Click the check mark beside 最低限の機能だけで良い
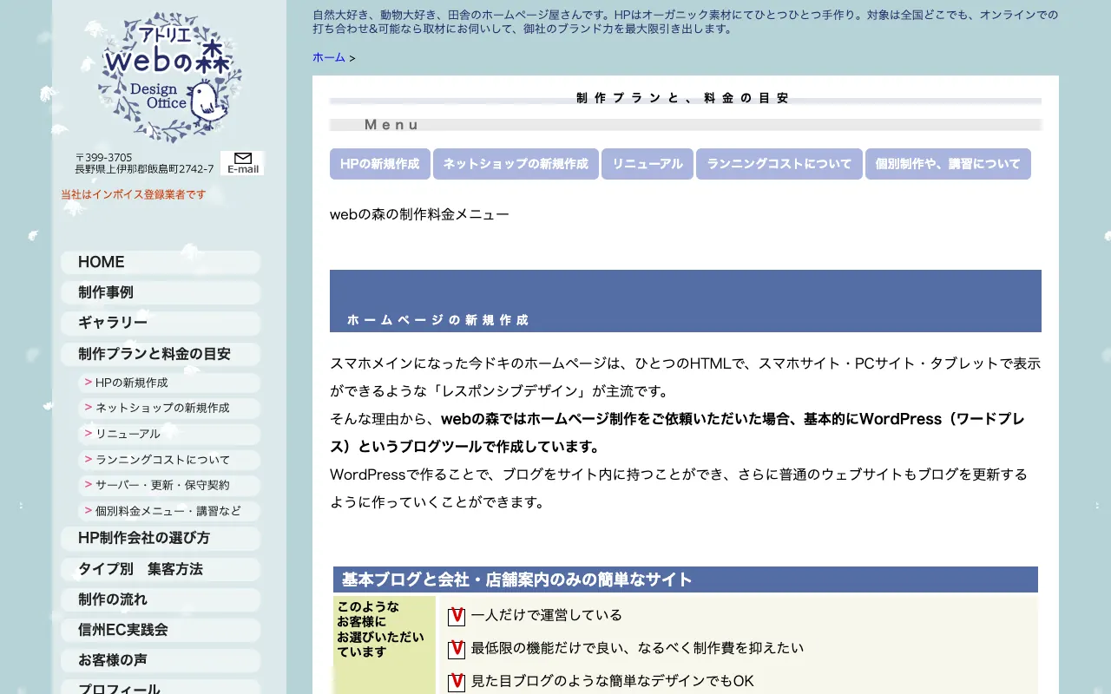The width and height of the screenshot is (1111, 694). (x=457, y=649)
